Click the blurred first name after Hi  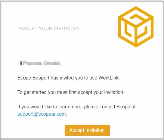(x=32, y=63)
